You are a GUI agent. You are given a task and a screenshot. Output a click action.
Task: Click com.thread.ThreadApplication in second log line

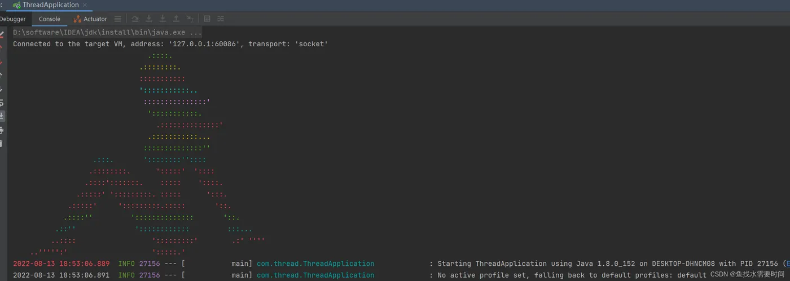tap(315, 275)
